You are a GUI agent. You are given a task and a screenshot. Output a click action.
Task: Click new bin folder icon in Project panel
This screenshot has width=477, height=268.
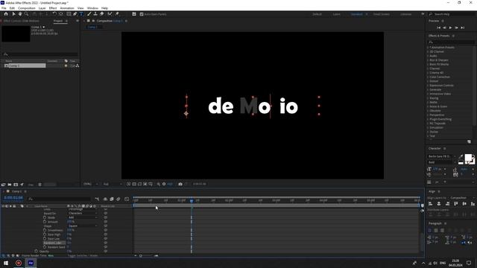pos(10,185)
